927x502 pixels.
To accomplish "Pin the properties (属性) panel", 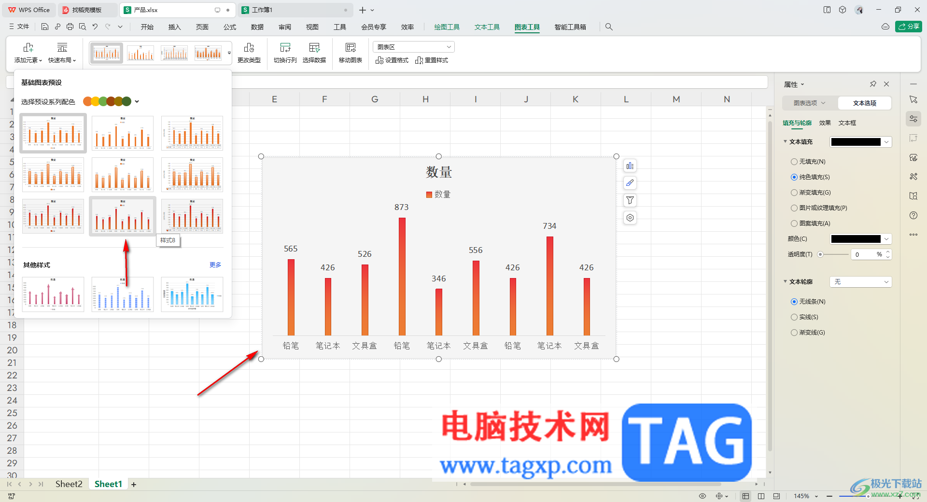I will tap(873, 84).
